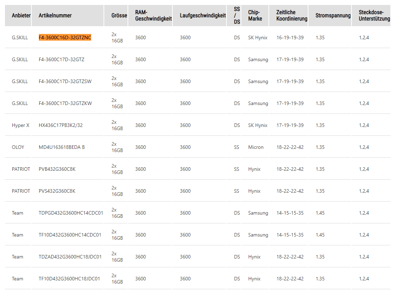Click timing 18-22-22-42 in OLOY row
401x297 pixels.
tap(290, 147)
